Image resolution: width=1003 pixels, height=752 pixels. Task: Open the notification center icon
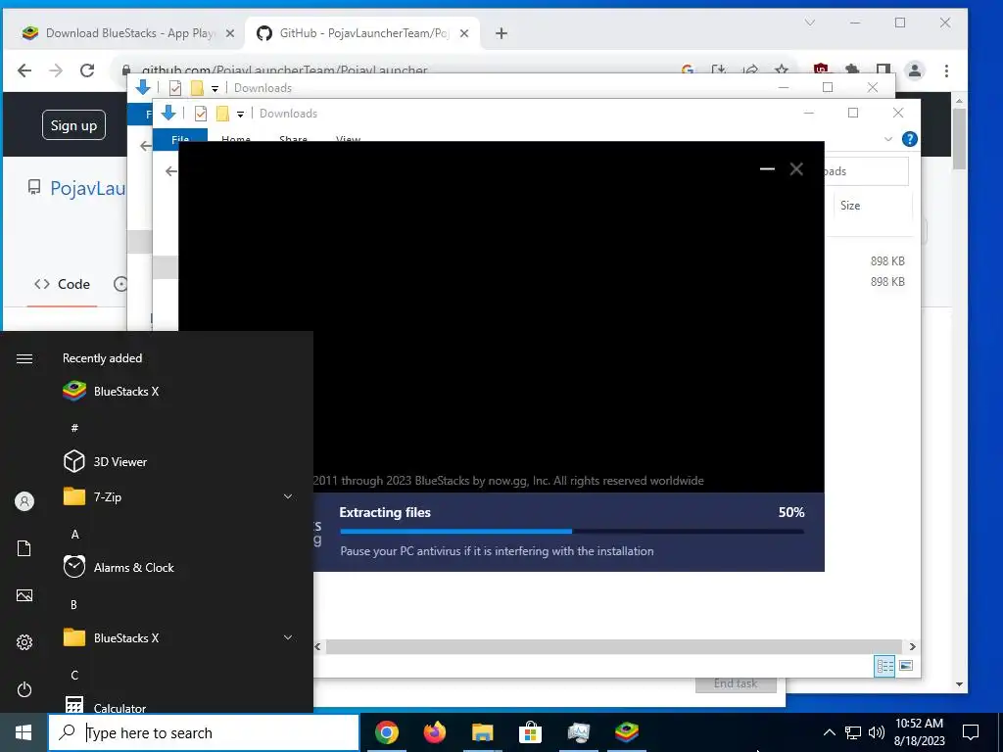point(971,732)
